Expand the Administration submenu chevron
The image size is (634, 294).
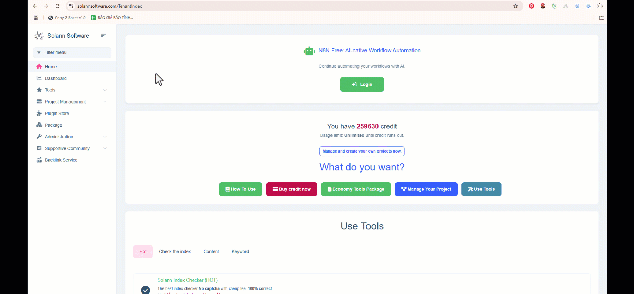point(105,137)
